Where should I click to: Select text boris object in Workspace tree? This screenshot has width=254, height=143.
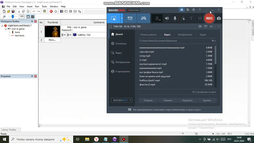[x=19, y=35]
